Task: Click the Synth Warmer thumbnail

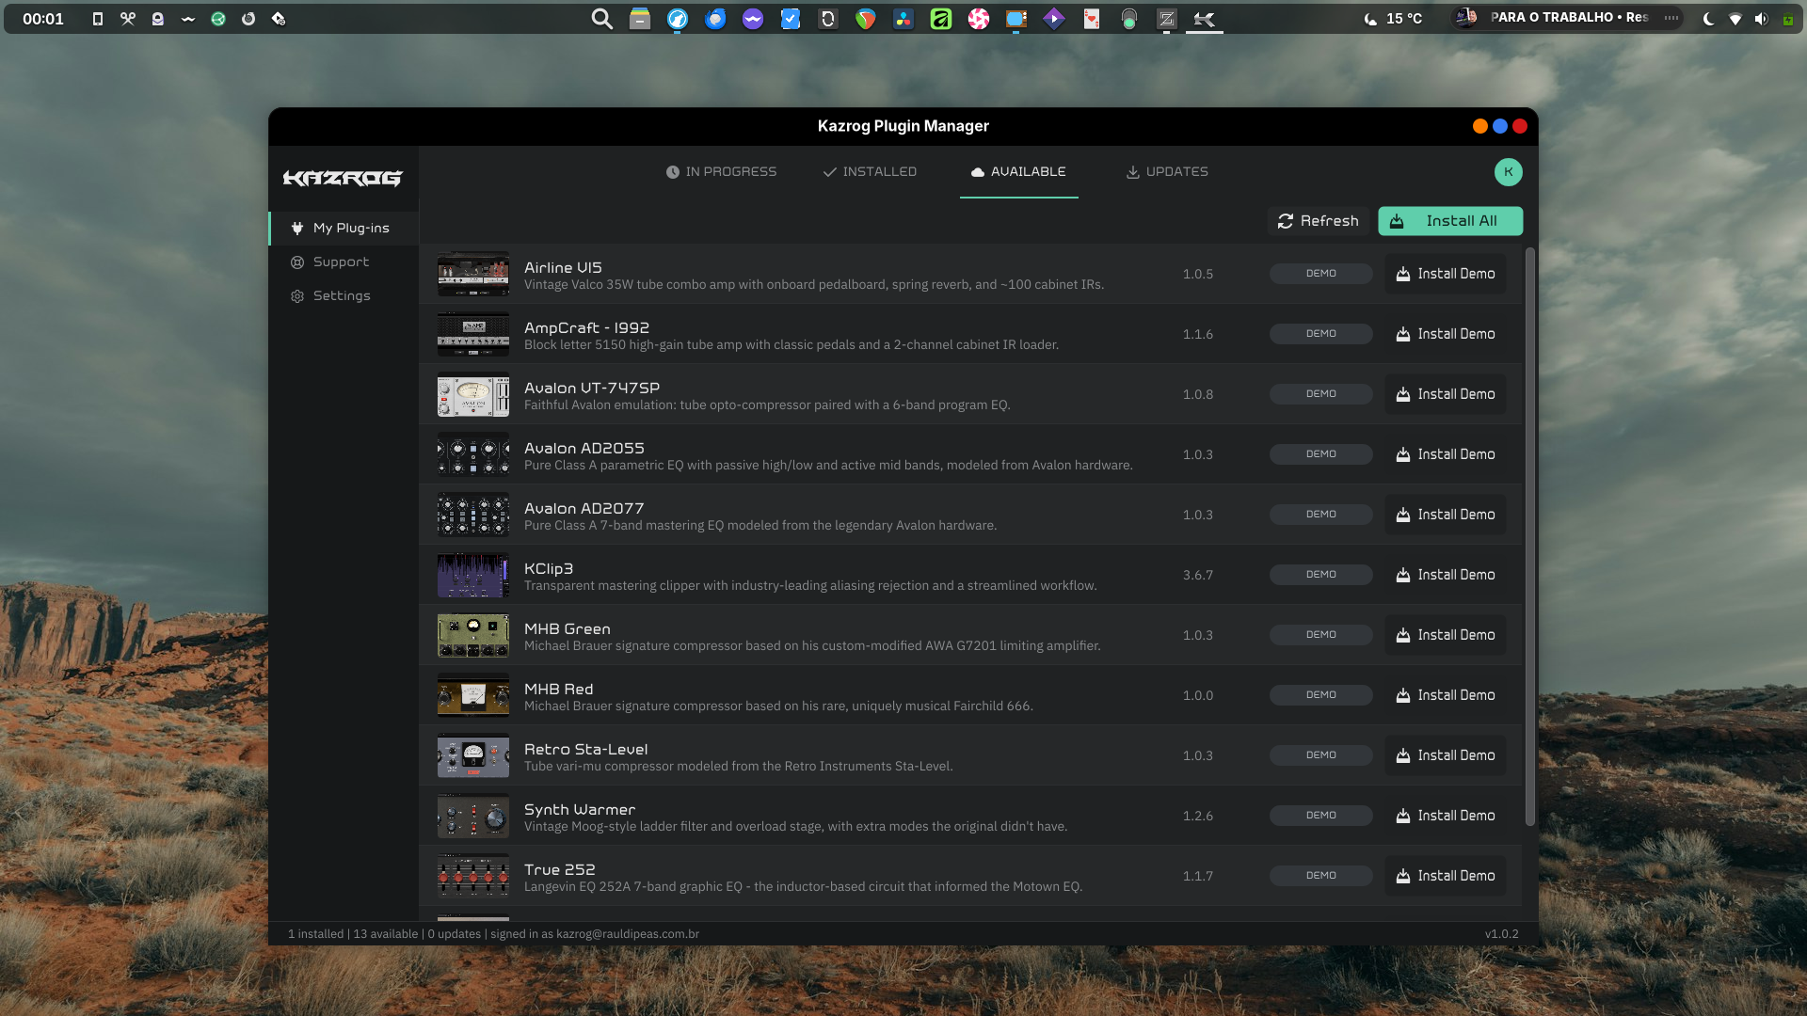Action: coord(473,816)
